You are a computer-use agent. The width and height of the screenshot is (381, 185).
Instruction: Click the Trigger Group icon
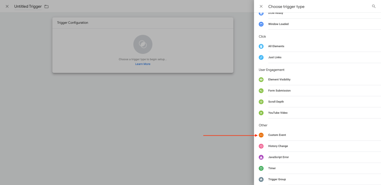point(261,179)
